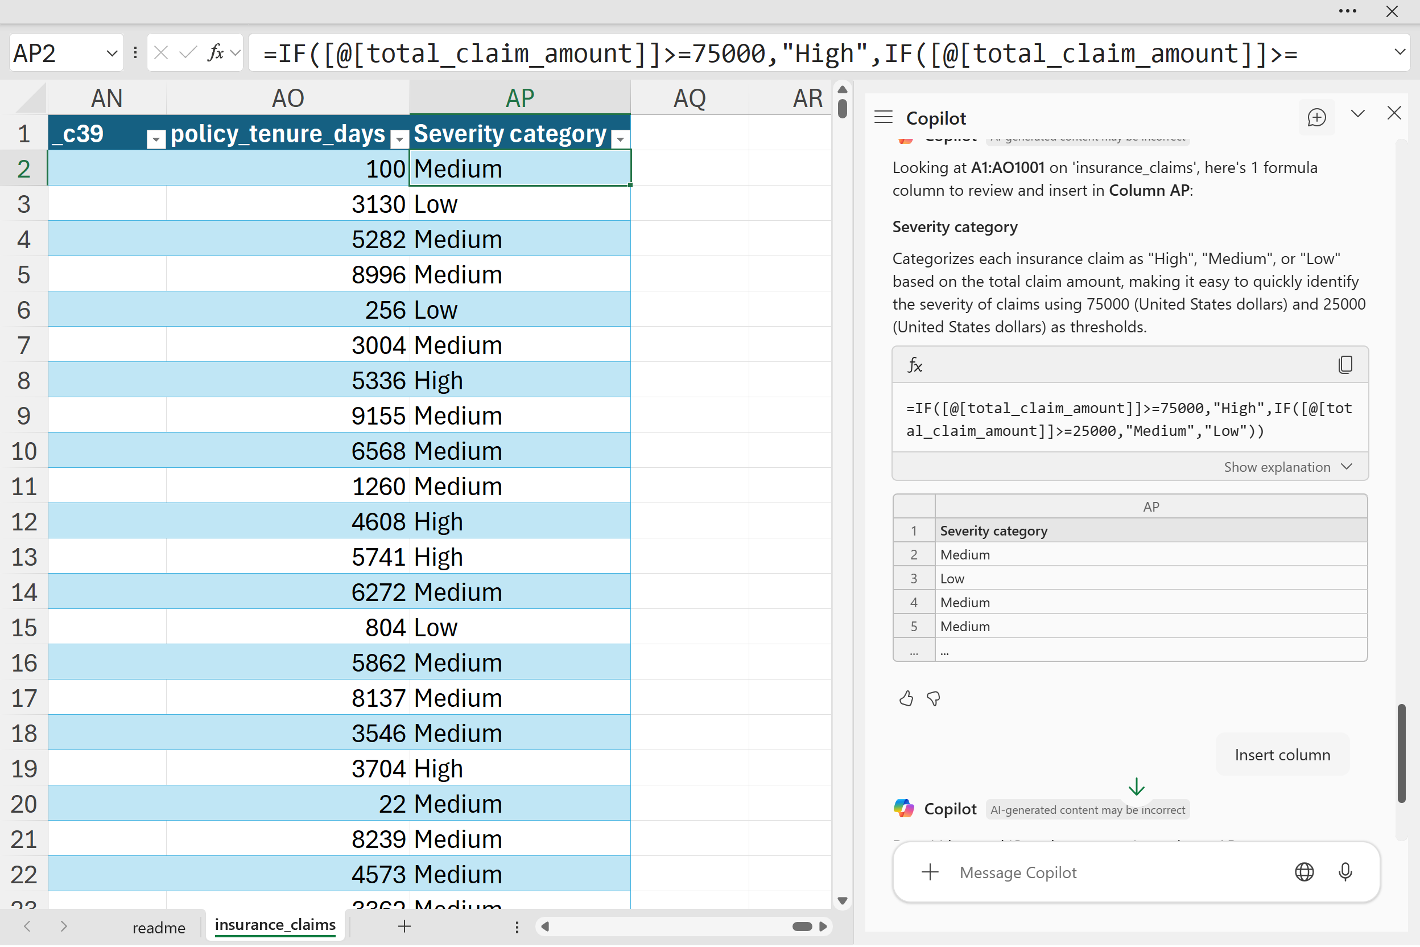Click the thumbs down feedback icon

coord(934,699)
